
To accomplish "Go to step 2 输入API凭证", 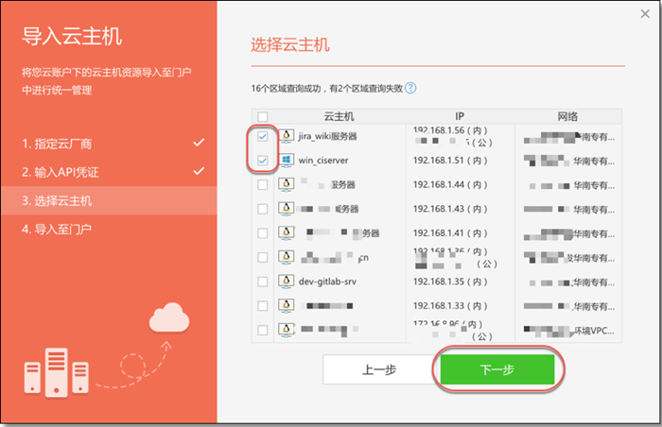I will click(109, 172).
